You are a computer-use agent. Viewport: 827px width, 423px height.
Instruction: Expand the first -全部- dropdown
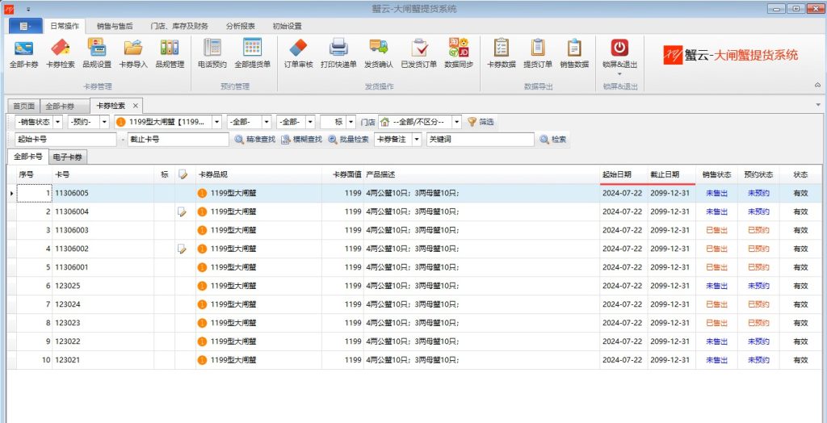click(267, 123)
